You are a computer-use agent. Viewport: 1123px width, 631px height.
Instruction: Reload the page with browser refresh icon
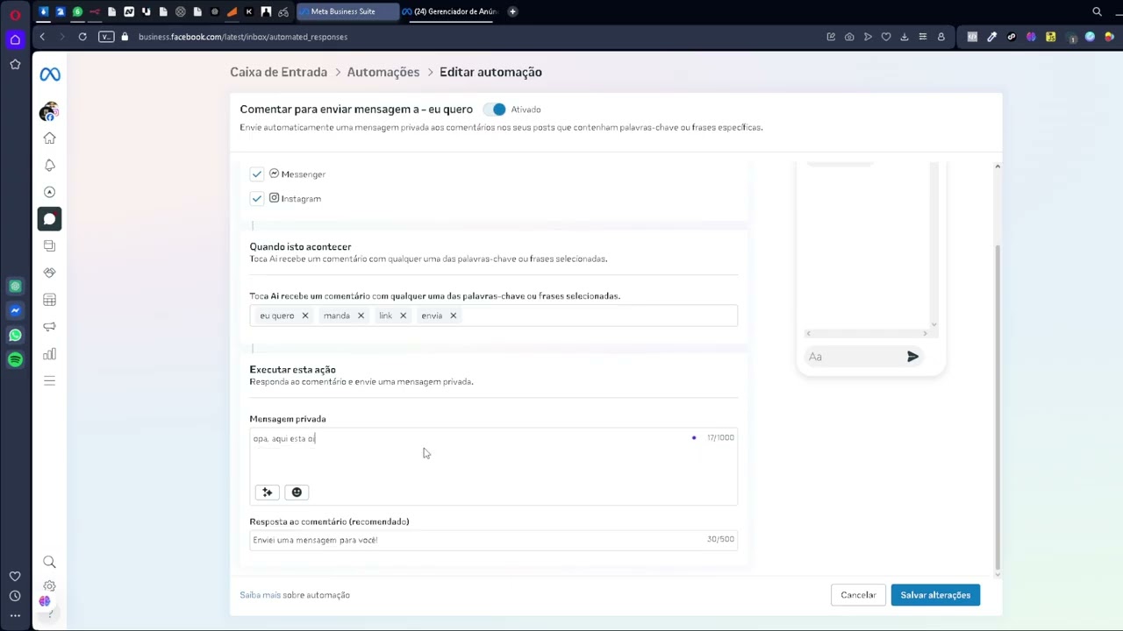tap(82, 37)
